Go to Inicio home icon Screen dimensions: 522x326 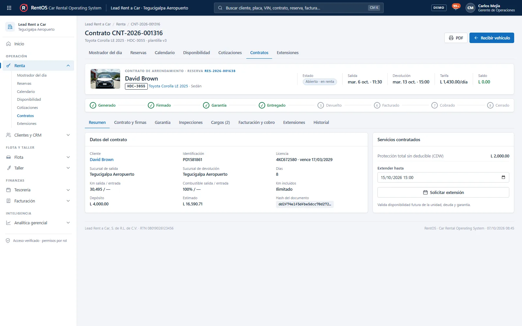click(x=8, y=44)
